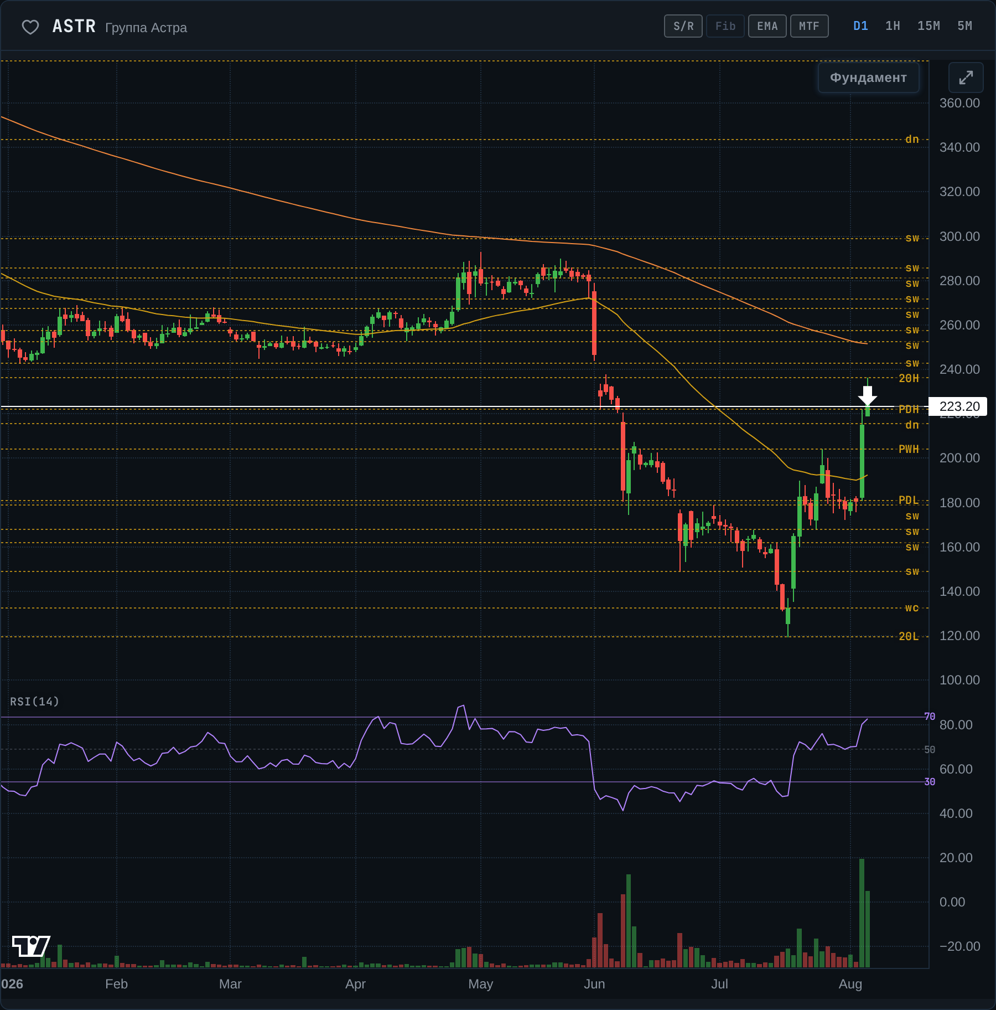Click the RSI 70 overbought label
Screen dimensions: 996x1010
(x=930, y=717)
